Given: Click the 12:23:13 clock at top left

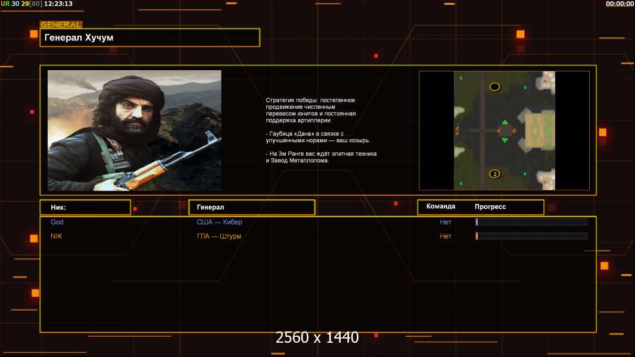Looking at the screenshot, I should (x=58, y=4).
